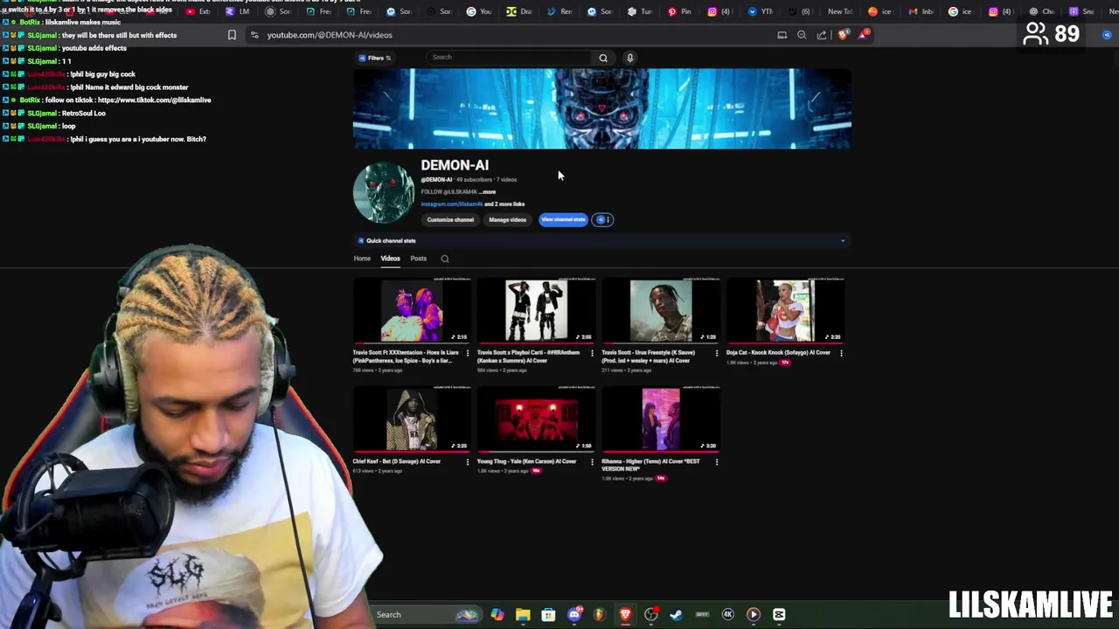Switch to the New Tab browser tab
1119x629 pixels.
pos(840,11)
